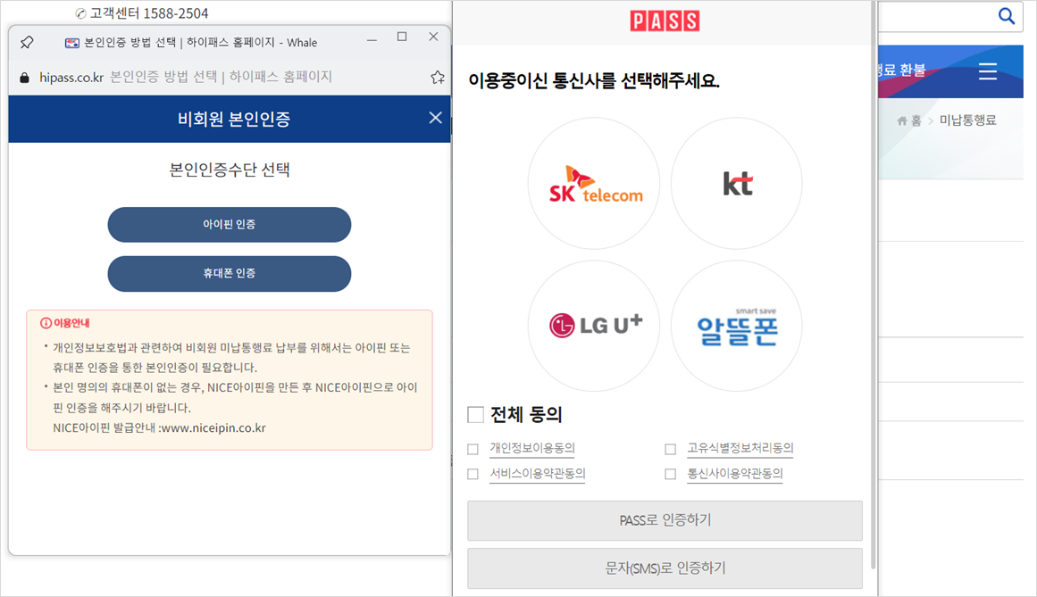The height and width of the screenshot is (597, 1037).
Task: Click 문자(SMS)로 인증하기 button
Action: pyautogui.click(x=665, y=568)
